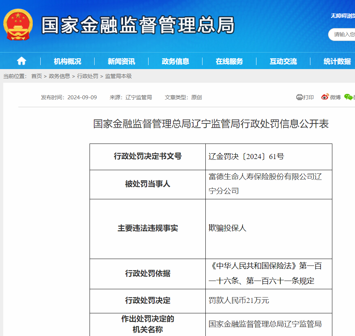Navigate to 行政处罚 breadcrumb link
This screenshot has width=355, height=336.
(x=87, y=76)
